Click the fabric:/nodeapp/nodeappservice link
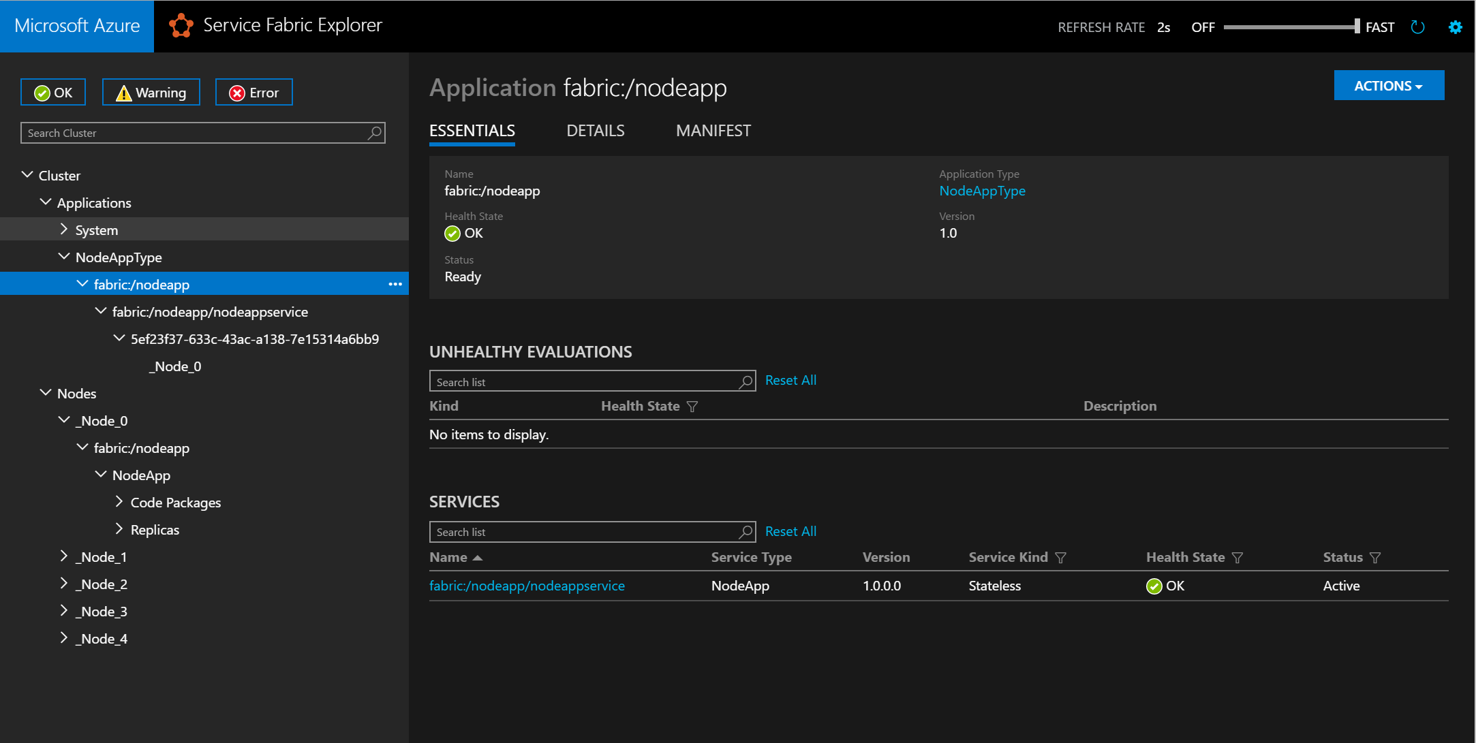The width and height of the screenshot is (1476, 743). pos(528,586)
